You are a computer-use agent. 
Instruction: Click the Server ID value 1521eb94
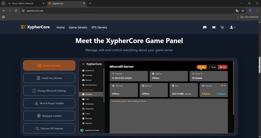(x=197, y=78)
